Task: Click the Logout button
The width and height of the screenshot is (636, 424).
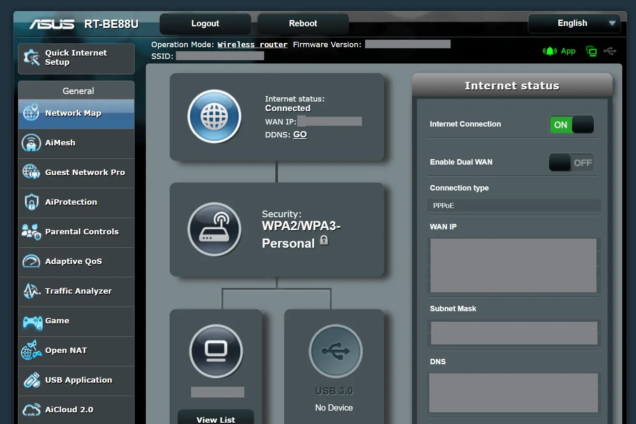Action: click(205, 23)
